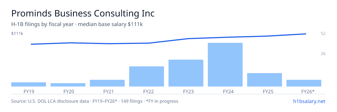This screenshot has height=112, width=337.
Task: Open the h1bsalary.net link
Action: click(309, 101)
